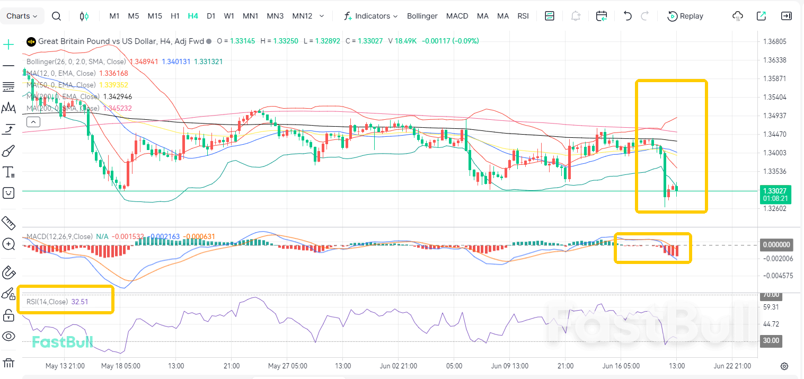Viewport: 804px width, 379px height.
Task: Click the Bollinger indicator shortcut
Action: [422, 16]
